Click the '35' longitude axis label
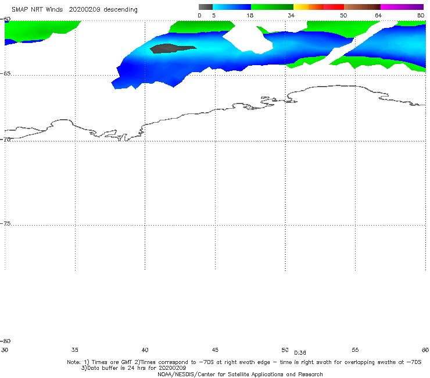The height and width of the screenshot is (378, 430). point(74,350)
